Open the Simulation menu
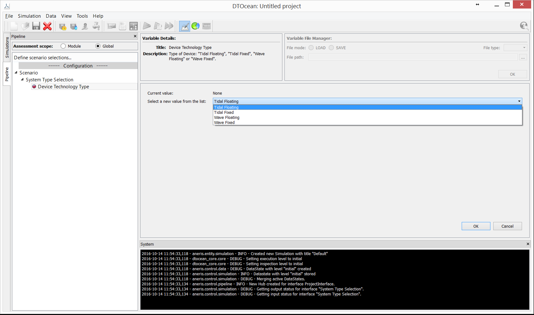Image resolution: width=534 pixels, height=315 pixels. point(29,16)
